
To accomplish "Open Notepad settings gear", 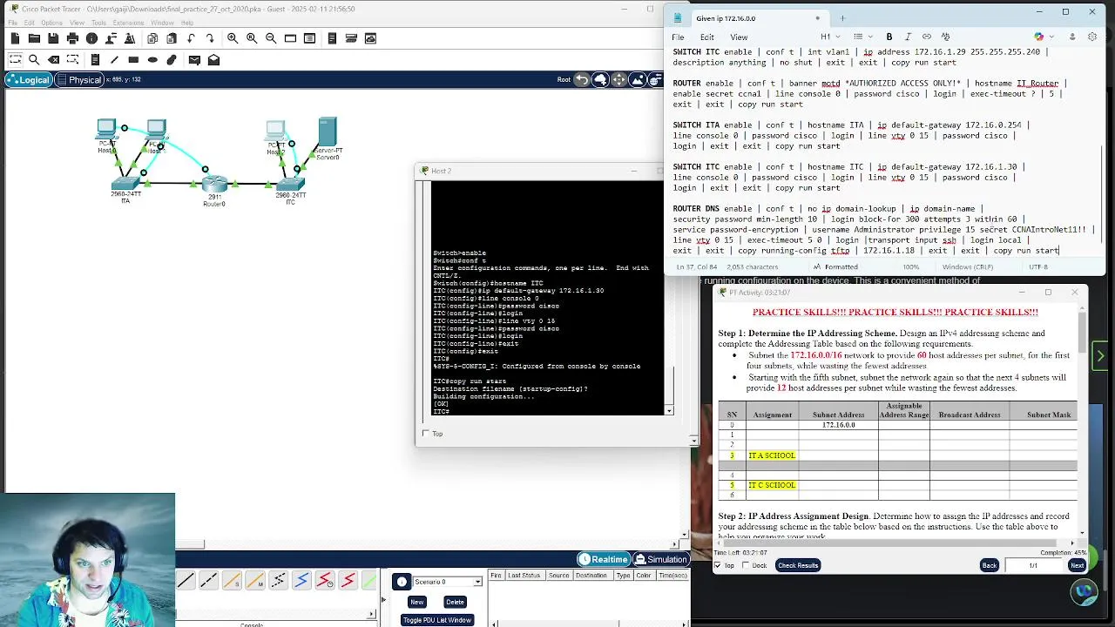I will click(1092, 37).
